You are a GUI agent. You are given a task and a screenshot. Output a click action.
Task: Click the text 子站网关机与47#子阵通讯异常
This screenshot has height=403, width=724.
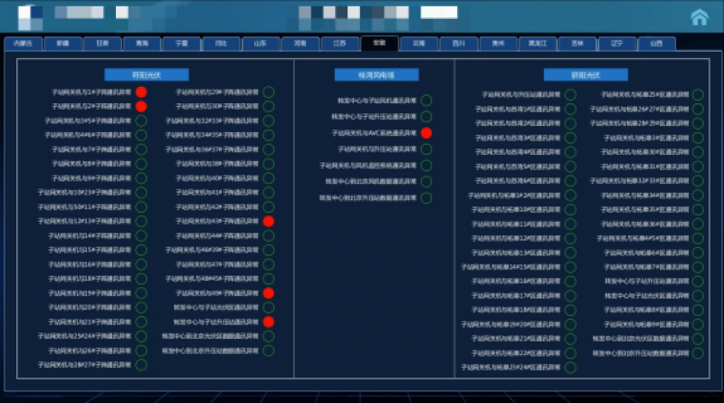[x=217, y=264]
